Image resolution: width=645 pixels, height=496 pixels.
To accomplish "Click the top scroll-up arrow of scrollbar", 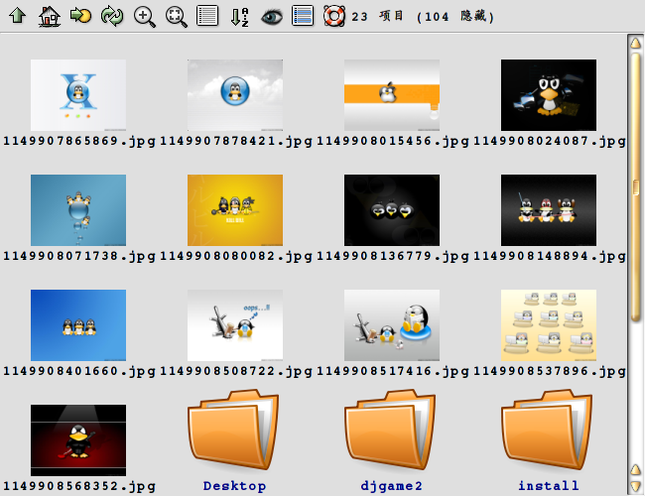I will (x=635, y=43).
